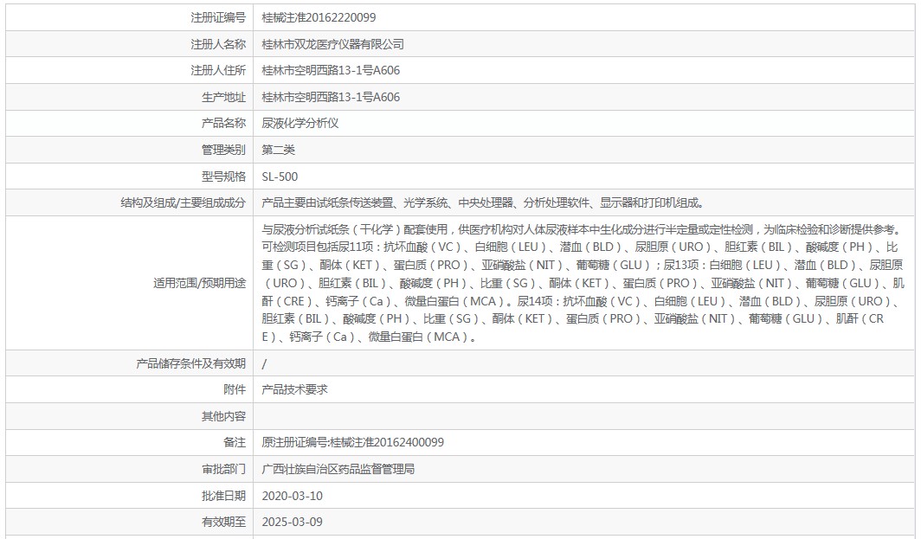Click registration number 桂械注准20162220099
Image resolution: width=921 pixels, height=539 pixels.
pyautogui.click(x=319, y=17)
